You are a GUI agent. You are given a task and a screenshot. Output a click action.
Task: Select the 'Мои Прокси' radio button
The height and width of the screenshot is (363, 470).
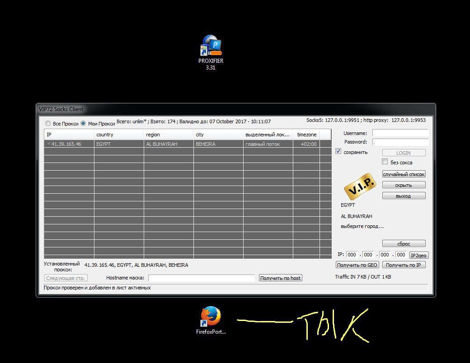point(83,123)
